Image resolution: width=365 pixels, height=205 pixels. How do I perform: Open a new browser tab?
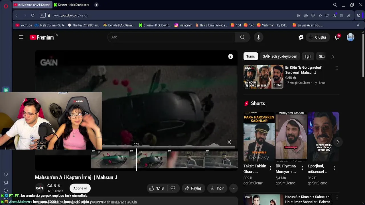(x=96, y=5)
